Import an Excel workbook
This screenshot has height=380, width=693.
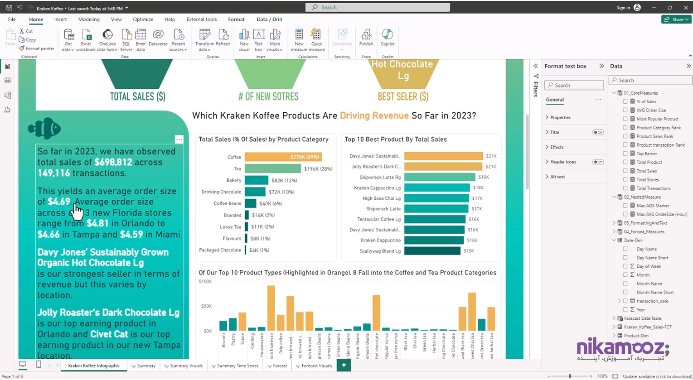click(86, 40)
